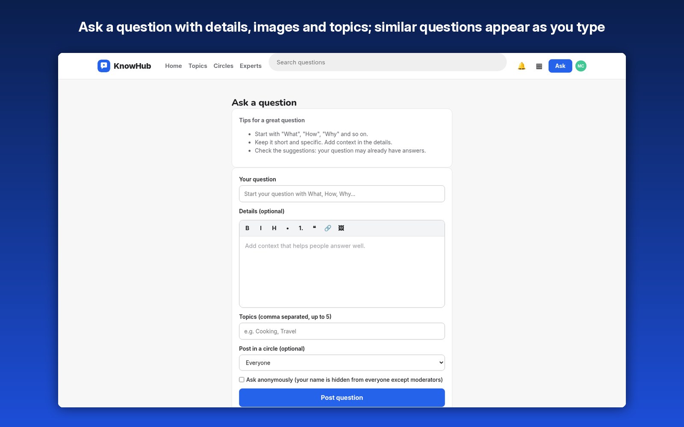This screenshot has width=684, height=427.
Task: Click the KnowHub logo icon
Action: (x=104, y=66)
